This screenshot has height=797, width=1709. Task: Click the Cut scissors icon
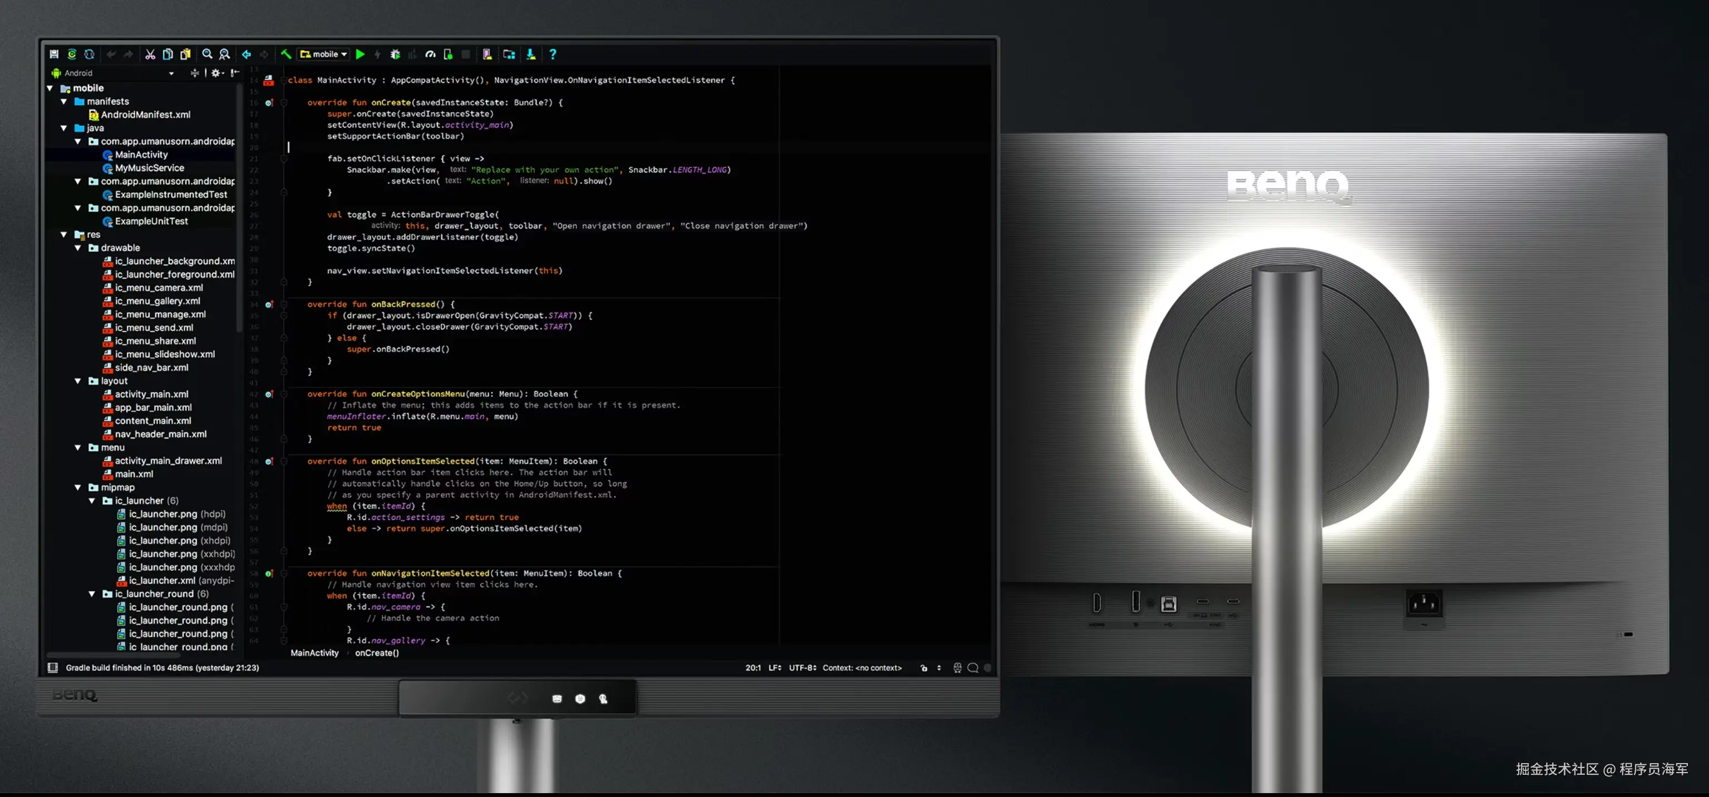click(150, 54)
